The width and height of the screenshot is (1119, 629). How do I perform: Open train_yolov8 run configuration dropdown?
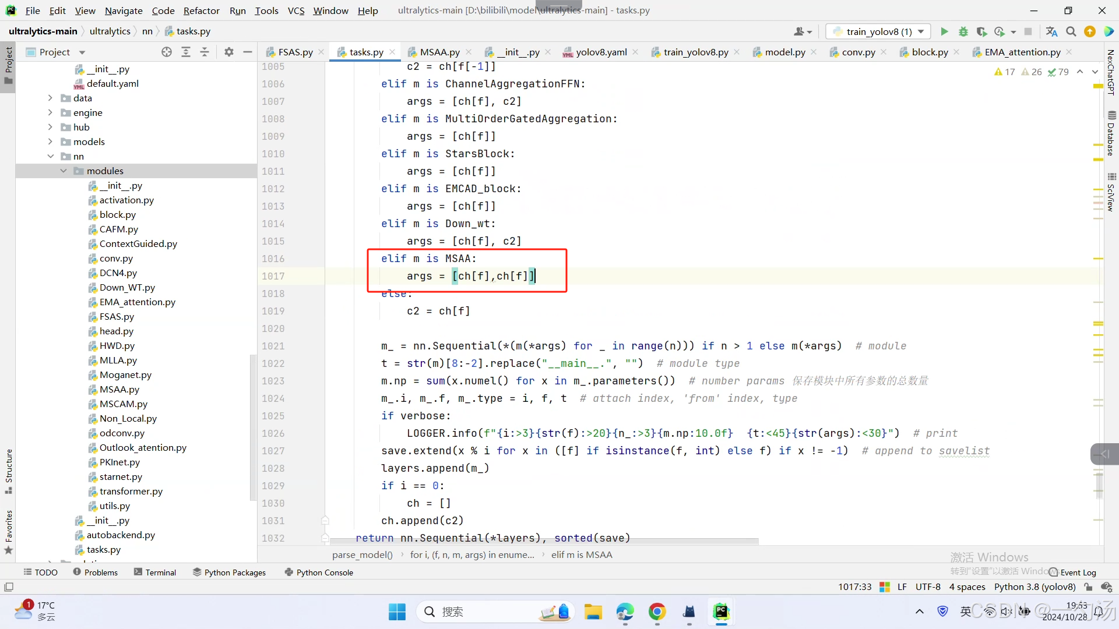tap(879, 31)
